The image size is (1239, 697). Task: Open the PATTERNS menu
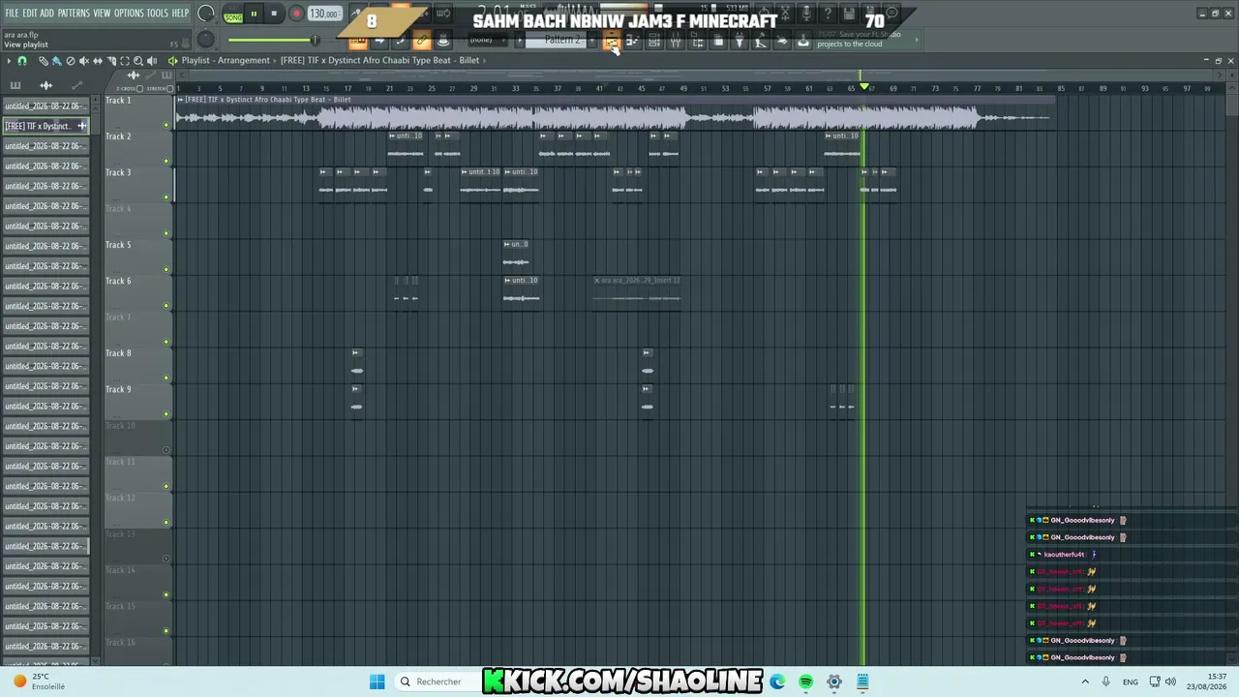click(74, 14)
